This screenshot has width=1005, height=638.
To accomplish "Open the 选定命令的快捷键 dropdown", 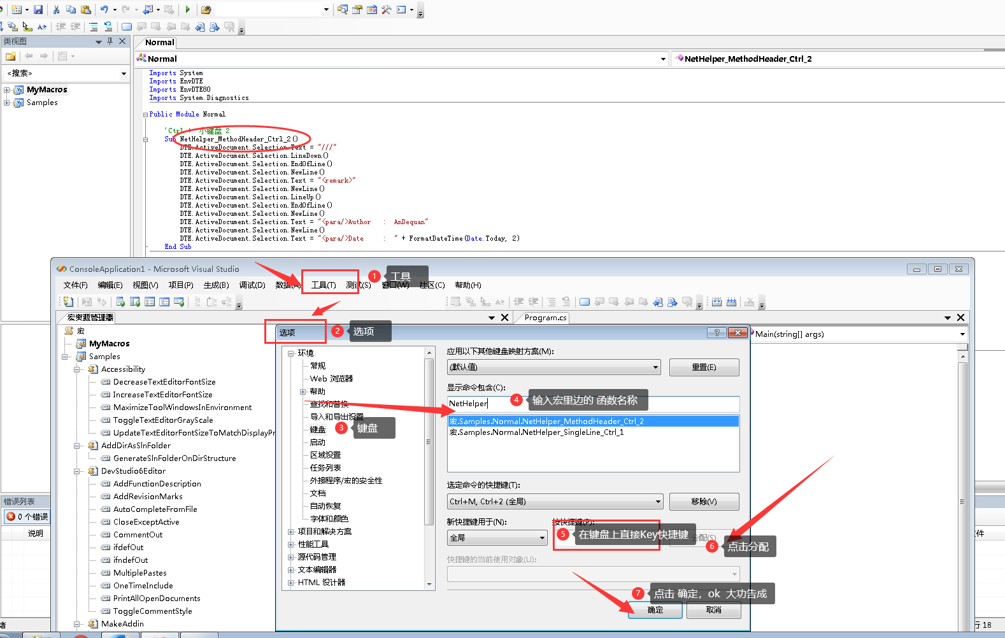I will tap(658, 502).
